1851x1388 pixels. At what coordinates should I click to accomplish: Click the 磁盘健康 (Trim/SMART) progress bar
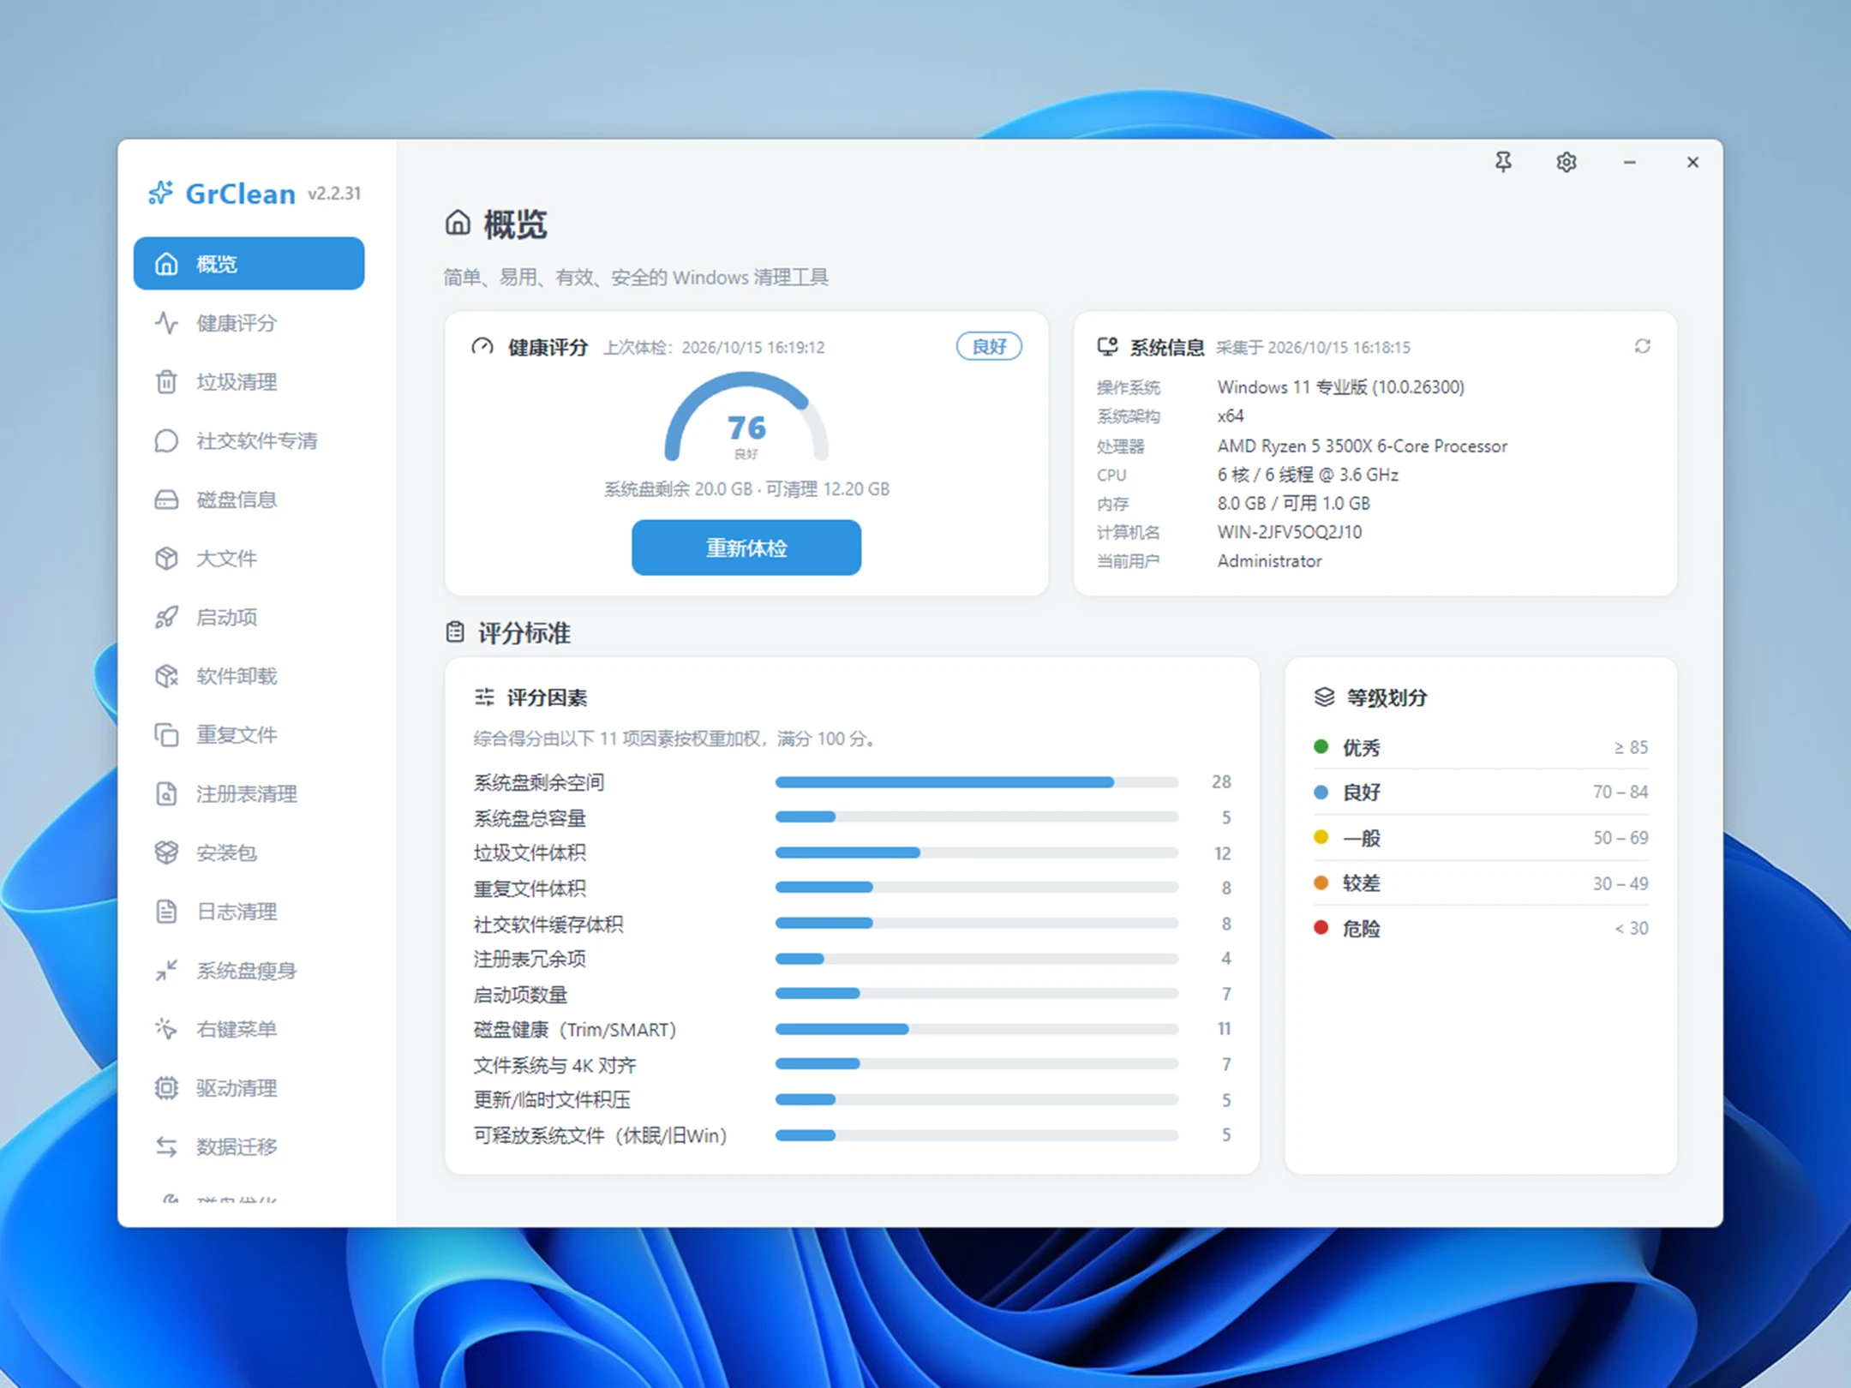coord(977,1029)
